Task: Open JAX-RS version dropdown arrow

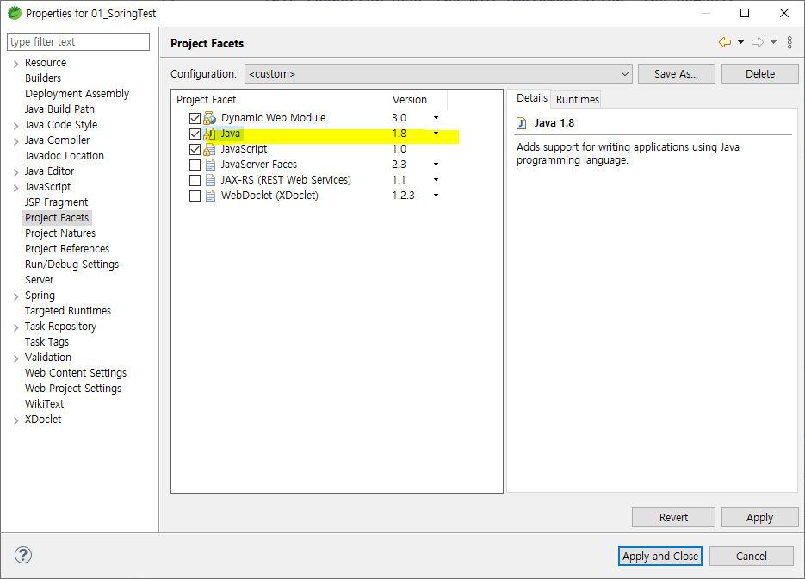Action: pyautogui.click(x=436, y=180)
